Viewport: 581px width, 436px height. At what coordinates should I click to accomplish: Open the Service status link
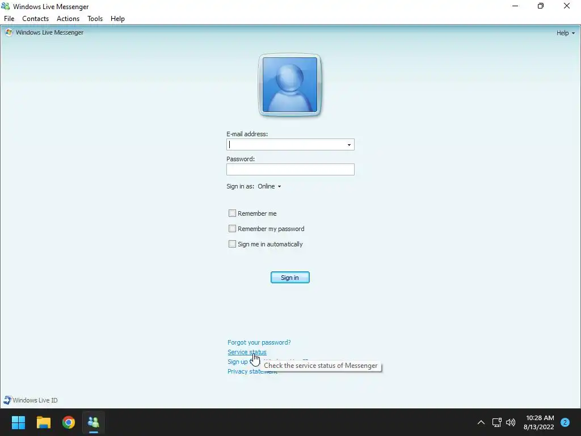click(x=247, y=352)
